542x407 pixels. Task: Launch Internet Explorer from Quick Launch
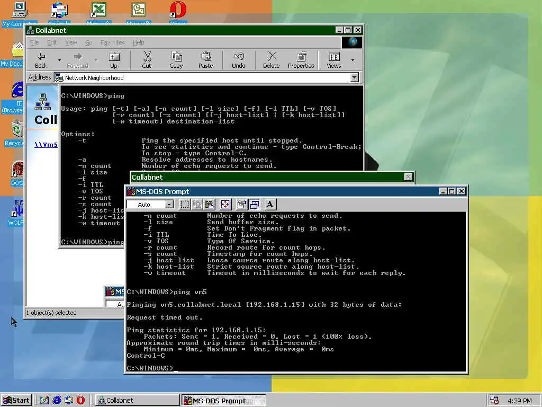[x=57, y=401]
